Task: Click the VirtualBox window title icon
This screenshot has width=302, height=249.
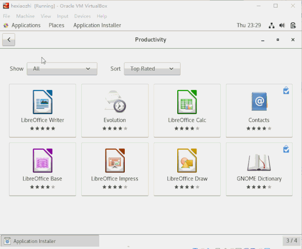Action: [x=6, y=6]
